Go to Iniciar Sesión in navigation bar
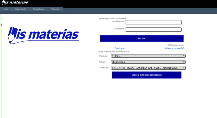The height and width of the screenshot is (118, 217). click(20, 9)
